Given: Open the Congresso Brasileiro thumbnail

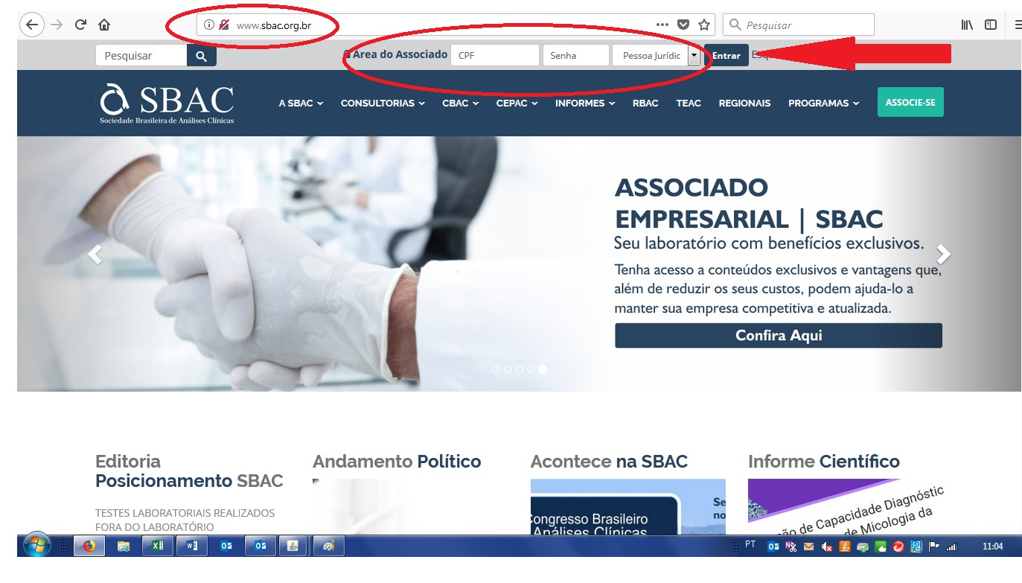Looking at the screenshot, I should [x=627, y=506].
